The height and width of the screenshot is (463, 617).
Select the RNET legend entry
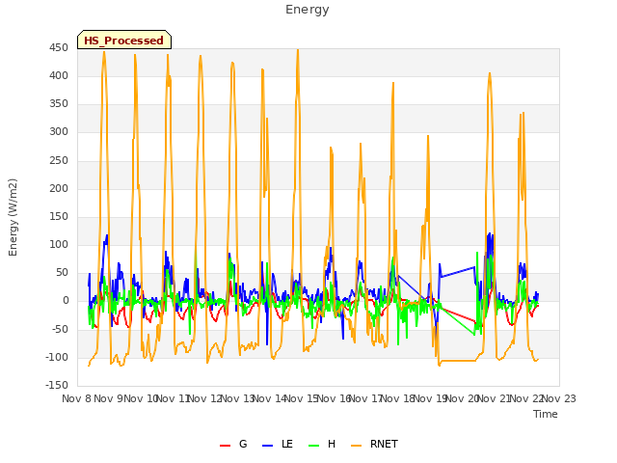[x=374, y=444]
